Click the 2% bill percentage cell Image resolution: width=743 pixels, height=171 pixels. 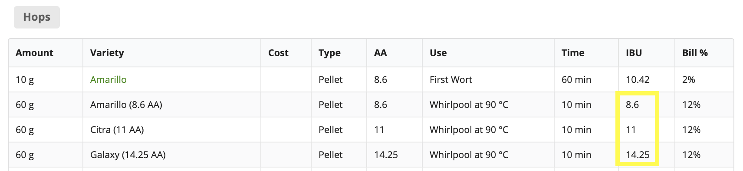click(x=689, y=79)
